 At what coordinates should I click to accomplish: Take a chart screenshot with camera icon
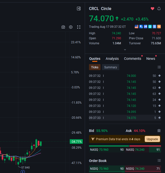pyautogui.click(x=63, y=27)
